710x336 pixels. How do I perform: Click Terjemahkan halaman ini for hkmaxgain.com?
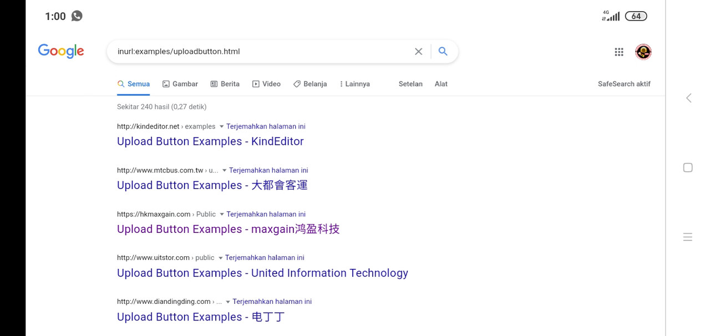266,214
